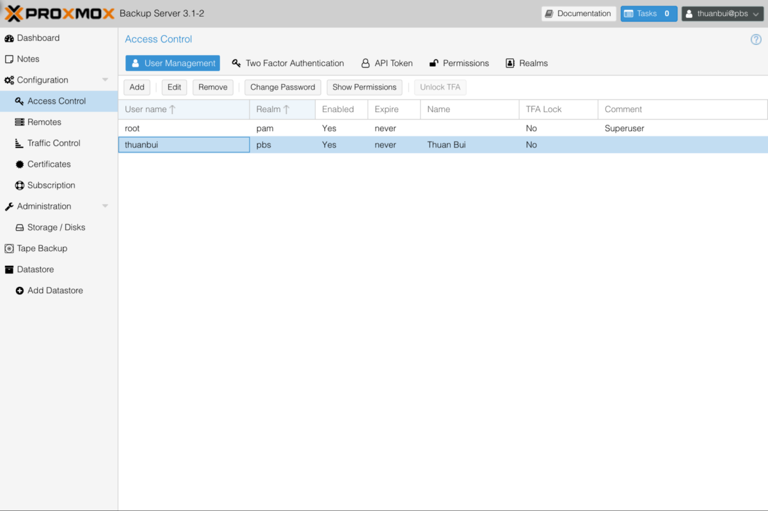Click Add Datastore in sidebar

click(55, 290)
